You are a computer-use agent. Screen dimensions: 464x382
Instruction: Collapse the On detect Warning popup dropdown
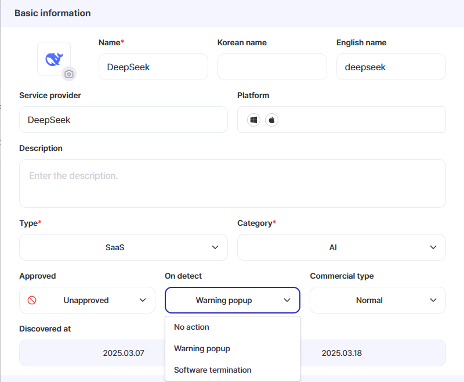click(233, 300)
